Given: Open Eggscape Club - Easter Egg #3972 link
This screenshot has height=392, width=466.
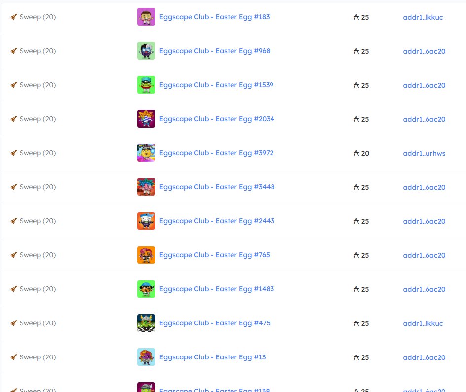Looking at the screenshot, I should 216,153.
